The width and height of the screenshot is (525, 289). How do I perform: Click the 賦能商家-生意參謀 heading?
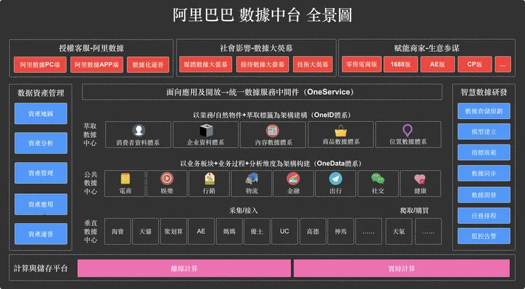(x=426, y=48)
